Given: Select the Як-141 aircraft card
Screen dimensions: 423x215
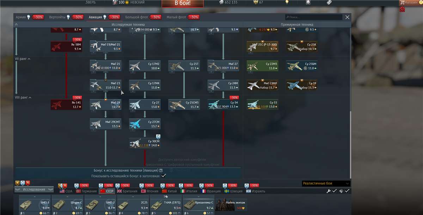Looking at the screenshot, I should point(66,105).
